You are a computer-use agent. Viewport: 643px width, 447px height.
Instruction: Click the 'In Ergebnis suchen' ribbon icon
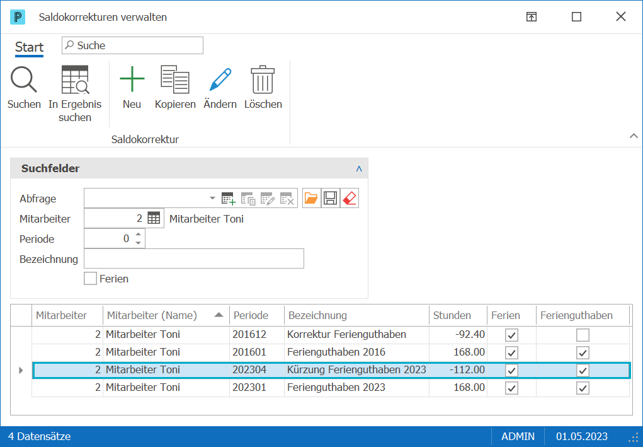click(75, 79)
